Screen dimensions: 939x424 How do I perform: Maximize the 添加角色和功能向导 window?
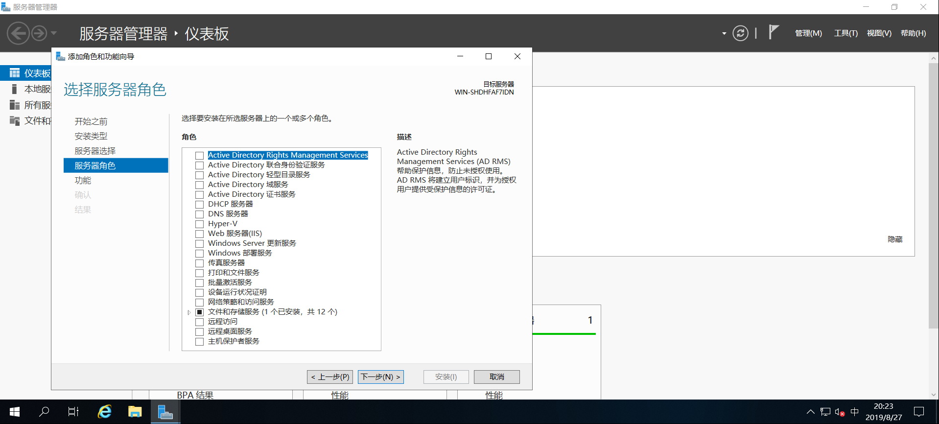click(488, 56)
